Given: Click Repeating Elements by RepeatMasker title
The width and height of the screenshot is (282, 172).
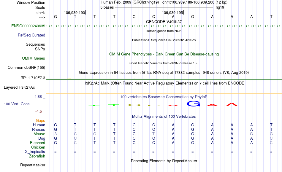Looking at the screenshot, I should [164, 161].
